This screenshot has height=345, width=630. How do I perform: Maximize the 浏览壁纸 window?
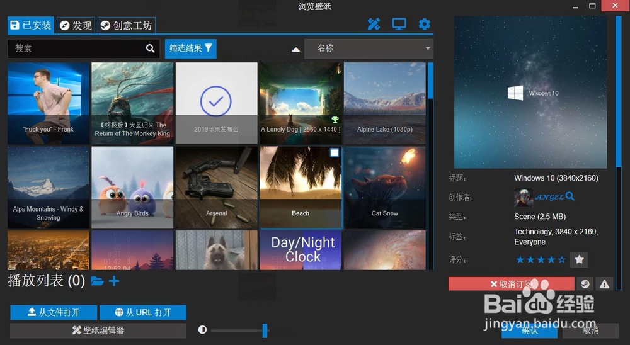tap(592, 6)
